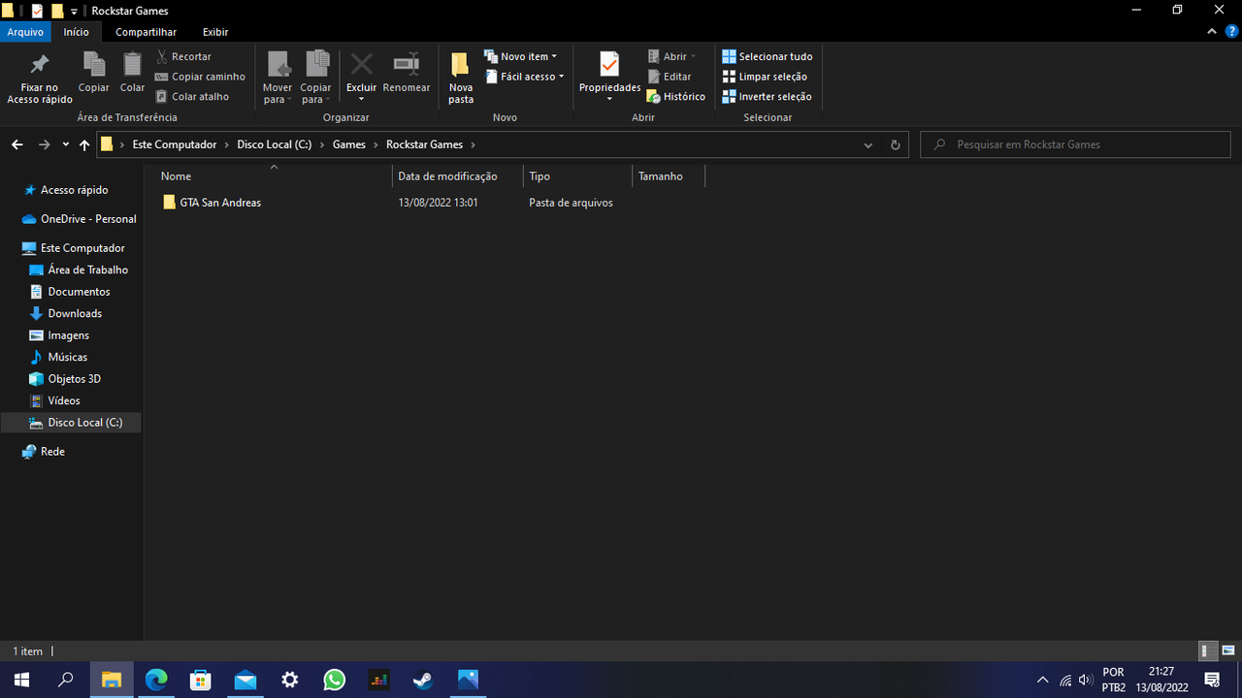Choose Copiar caminho in the ribbon

[x=200, y=77]
